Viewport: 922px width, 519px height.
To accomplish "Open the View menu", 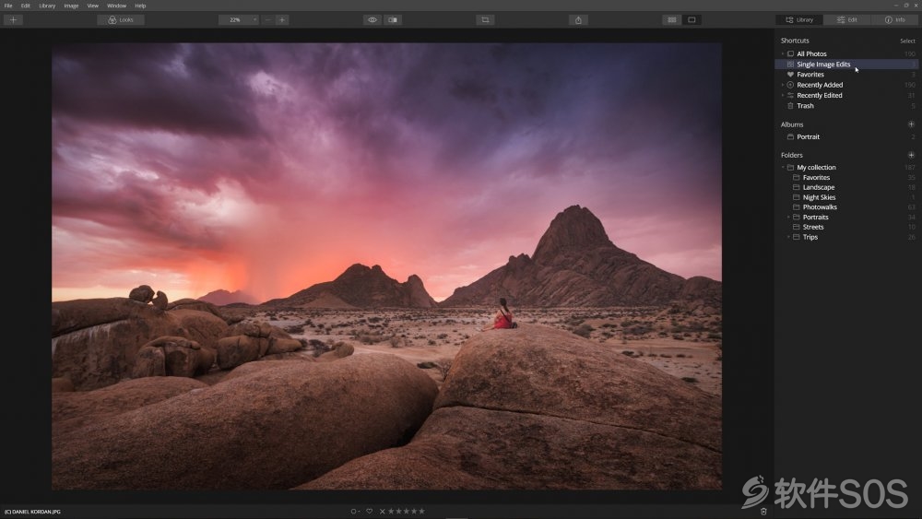I will [x=93, y=6].
